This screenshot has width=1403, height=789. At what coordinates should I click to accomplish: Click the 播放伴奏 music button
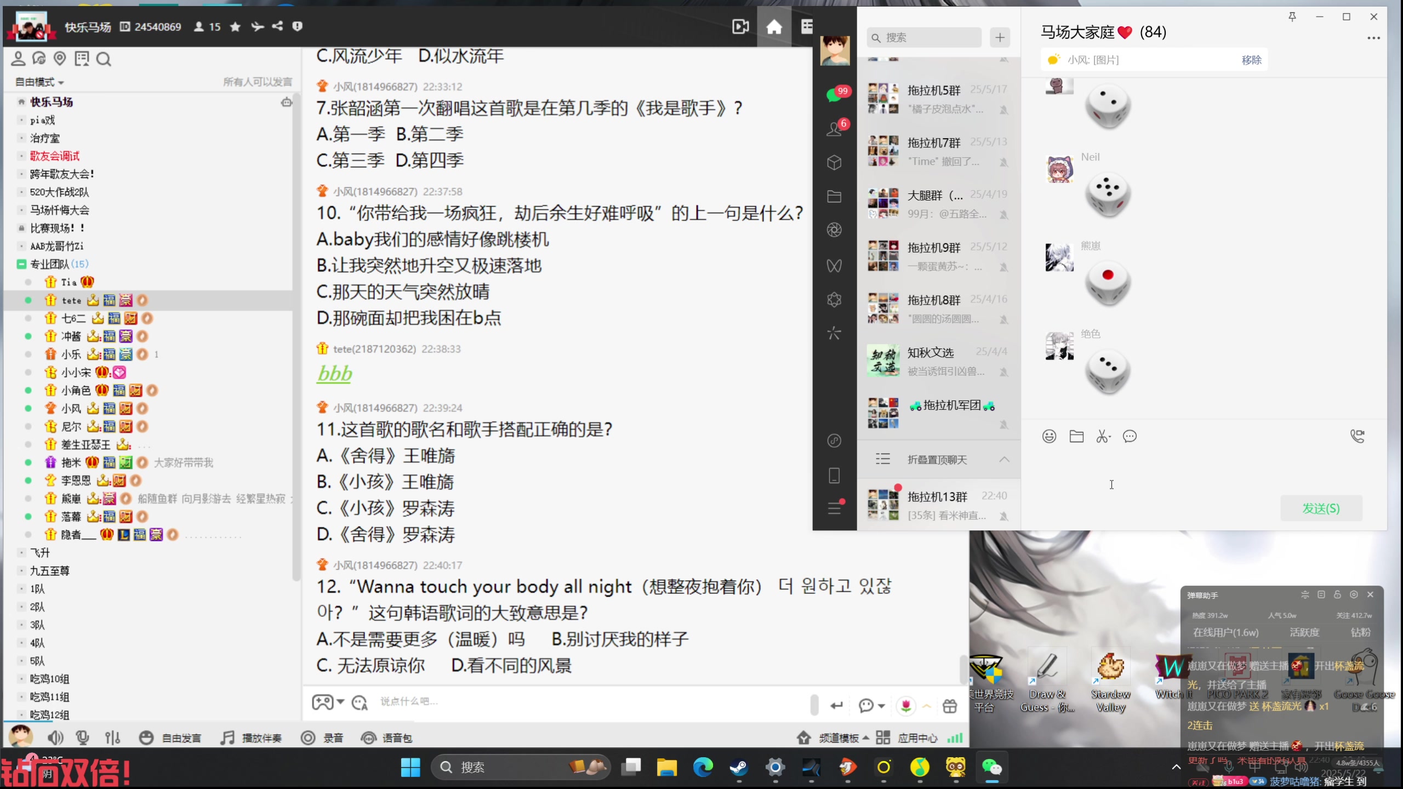[x=251, y=737]
